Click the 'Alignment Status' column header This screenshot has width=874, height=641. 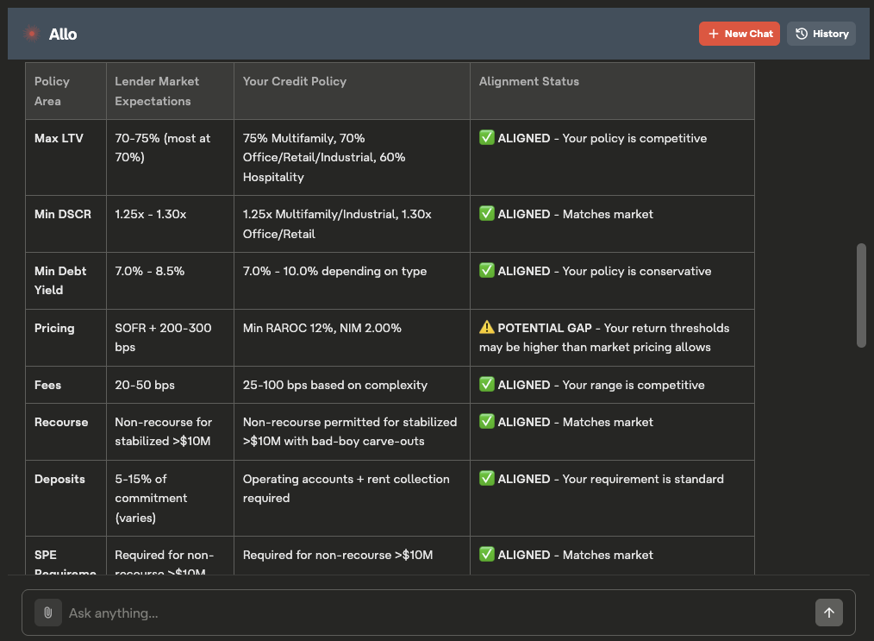529,82
